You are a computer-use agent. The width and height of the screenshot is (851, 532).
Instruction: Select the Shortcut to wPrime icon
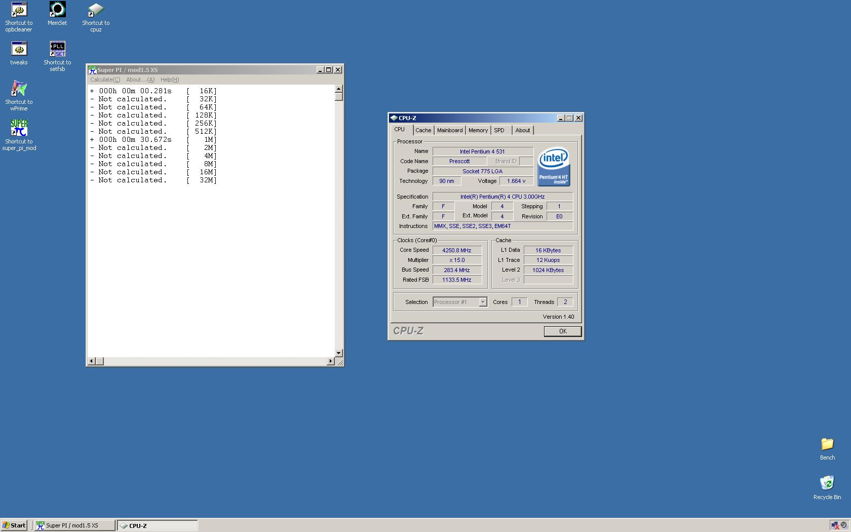[x=19, y=96]
